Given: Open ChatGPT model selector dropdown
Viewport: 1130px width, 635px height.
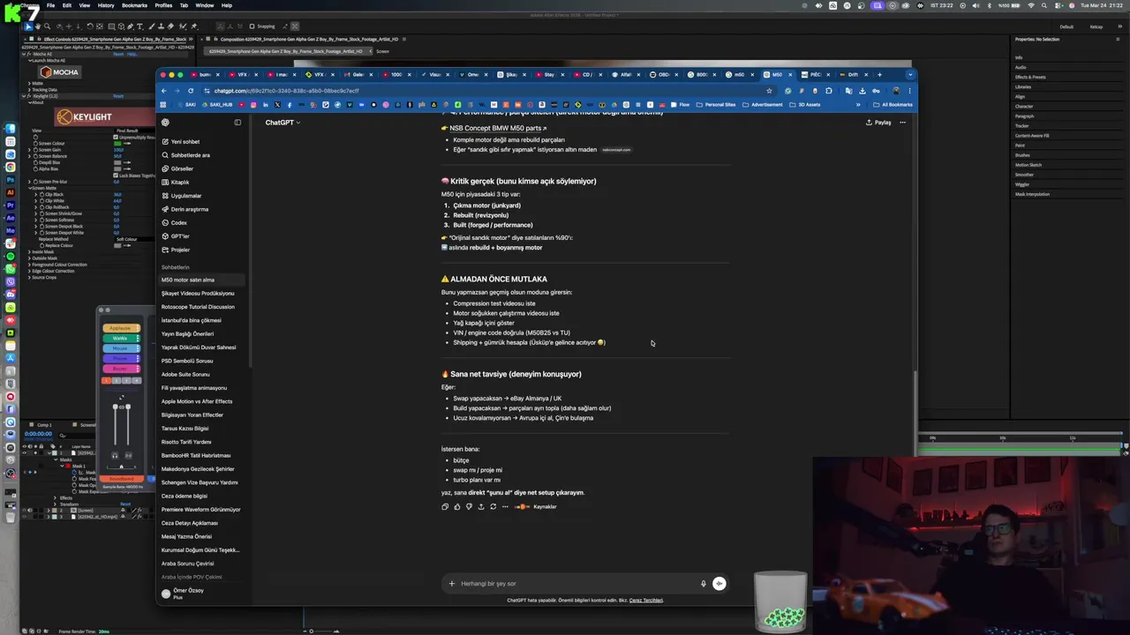Looking at the screenshot, I should click(x=282, y=123).
